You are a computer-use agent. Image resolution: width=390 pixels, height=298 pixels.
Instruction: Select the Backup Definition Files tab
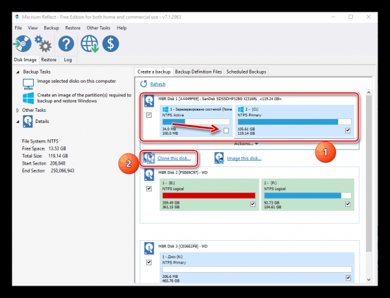click(x=198, y=72)
